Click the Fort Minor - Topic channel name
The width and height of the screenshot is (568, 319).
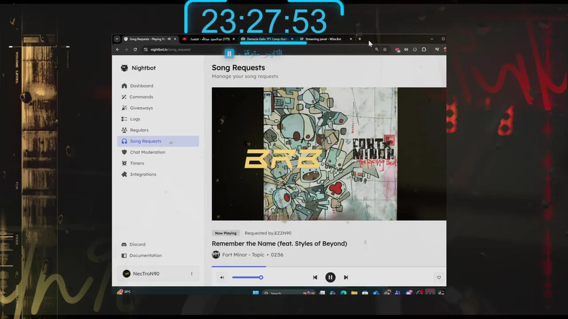pyautogui.click(x=243, y=255)
